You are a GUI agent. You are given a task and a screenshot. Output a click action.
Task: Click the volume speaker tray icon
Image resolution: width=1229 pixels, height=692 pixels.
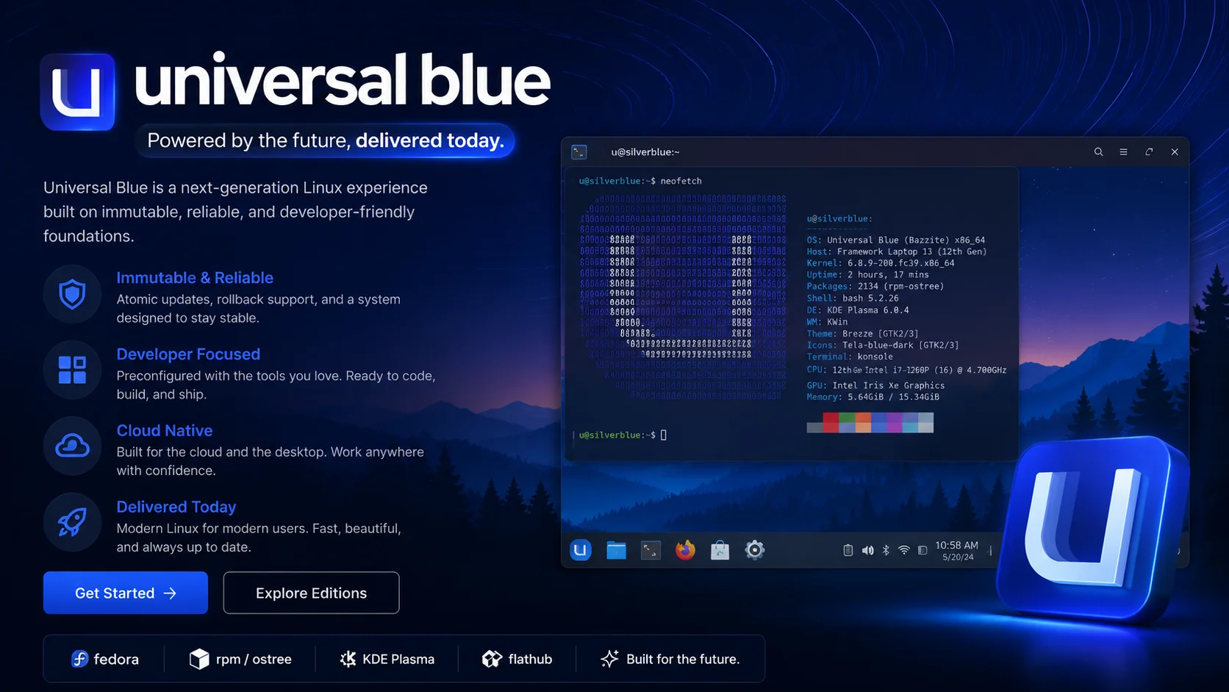click(867, 550)
